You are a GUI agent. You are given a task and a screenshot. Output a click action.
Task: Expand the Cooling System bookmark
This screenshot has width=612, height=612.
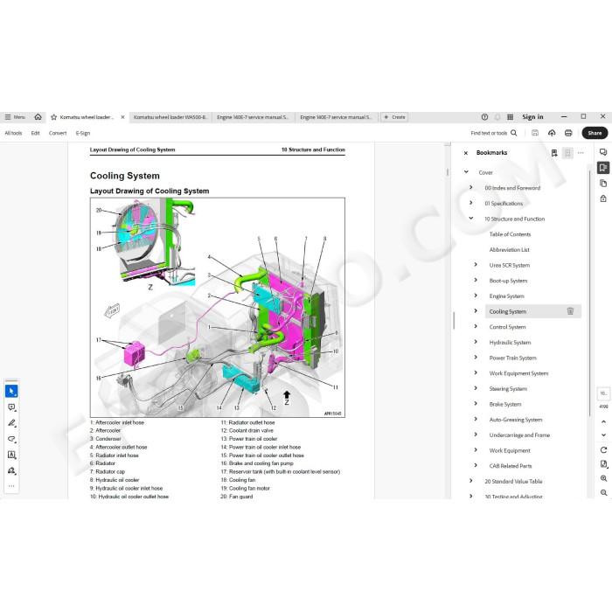coord(476,311)
